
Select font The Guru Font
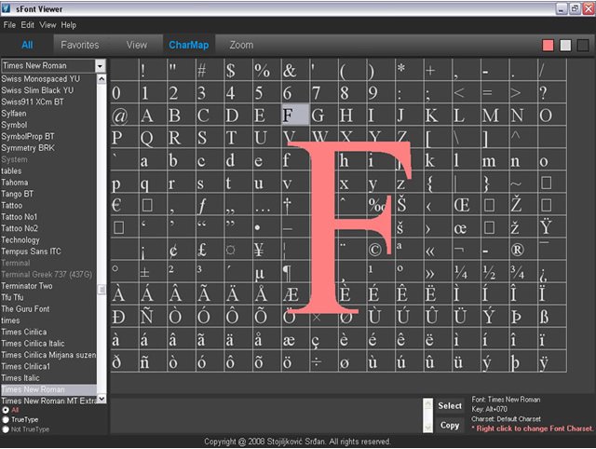[48, 309]
